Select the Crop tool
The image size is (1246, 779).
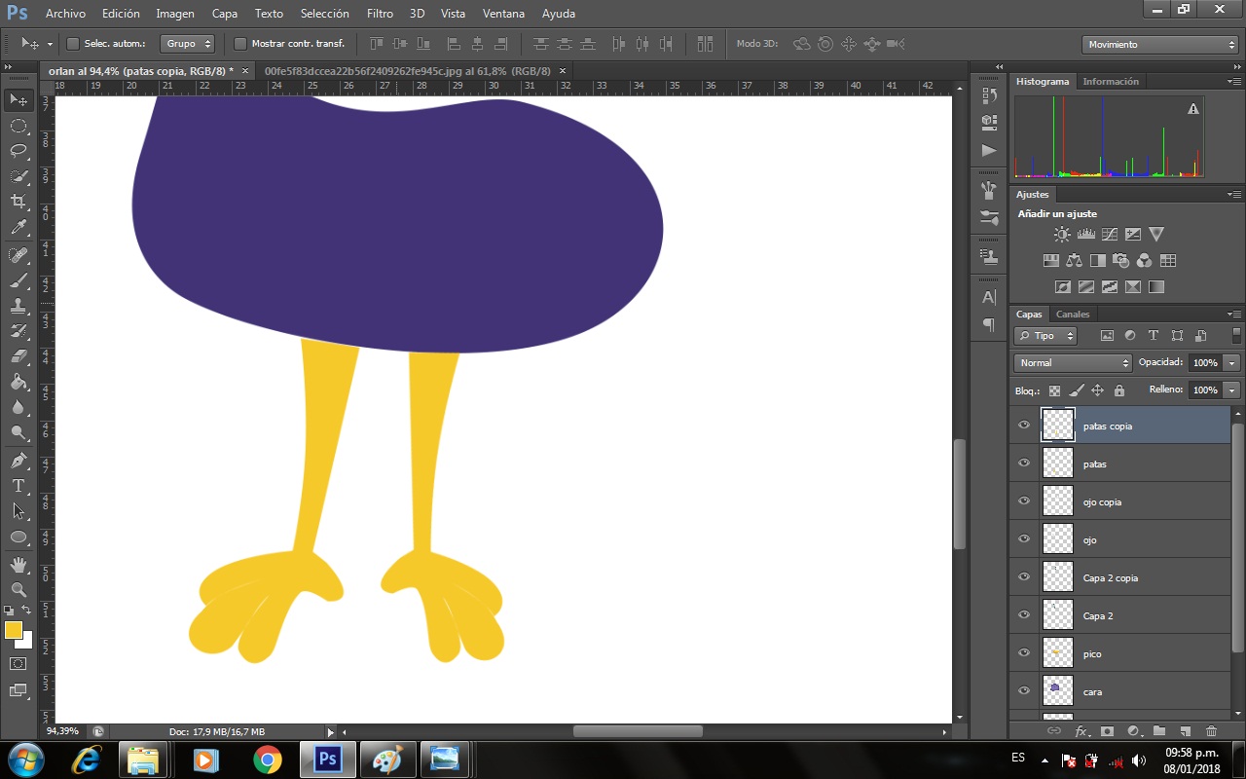point(18,202)
